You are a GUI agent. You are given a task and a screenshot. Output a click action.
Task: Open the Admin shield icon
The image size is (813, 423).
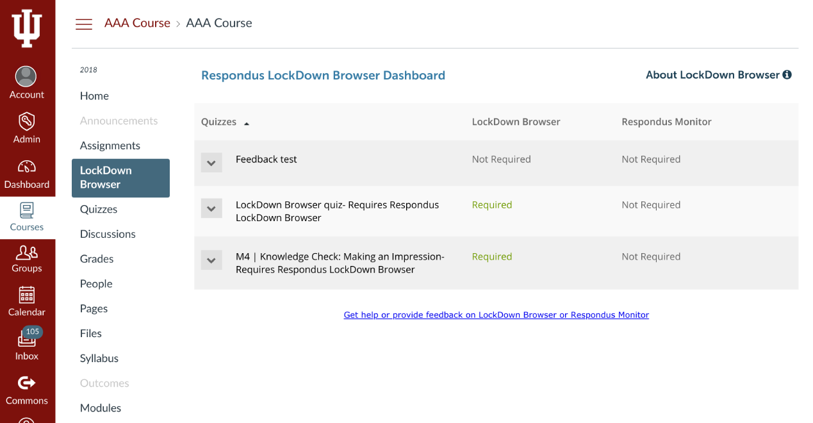[x=26, y=121]
